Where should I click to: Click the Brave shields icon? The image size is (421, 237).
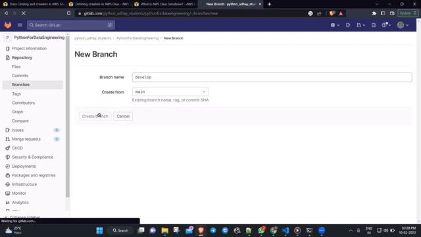point(332,13)
